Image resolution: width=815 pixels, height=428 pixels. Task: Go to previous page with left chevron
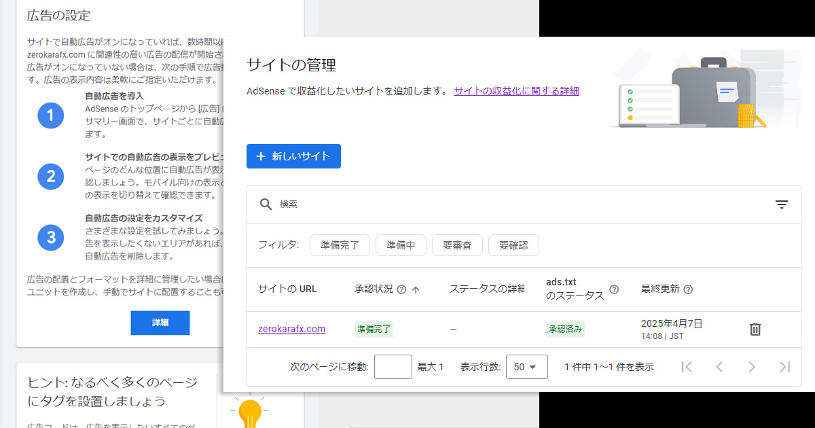(x=719, y=367)
